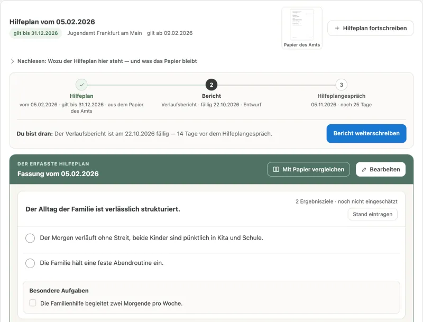Click the plus icon in Hilfeplan fortschreiben
The width and height of the screenshot is (423, 322).
click(337, 28)
